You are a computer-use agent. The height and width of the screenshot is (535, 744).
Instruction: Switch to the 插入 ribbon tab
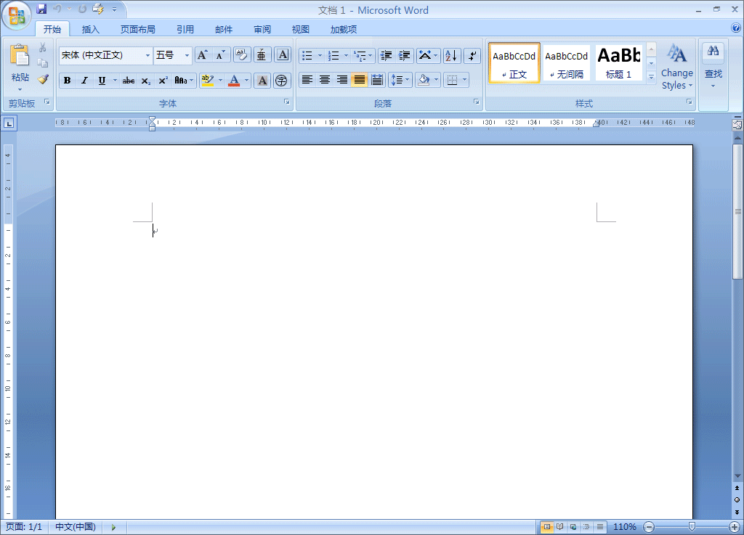click(91, 30)
